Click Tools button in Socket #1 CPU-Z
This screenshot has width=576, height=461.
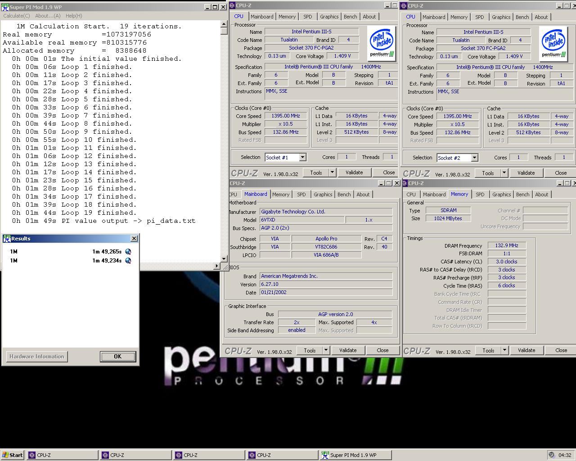316,172
